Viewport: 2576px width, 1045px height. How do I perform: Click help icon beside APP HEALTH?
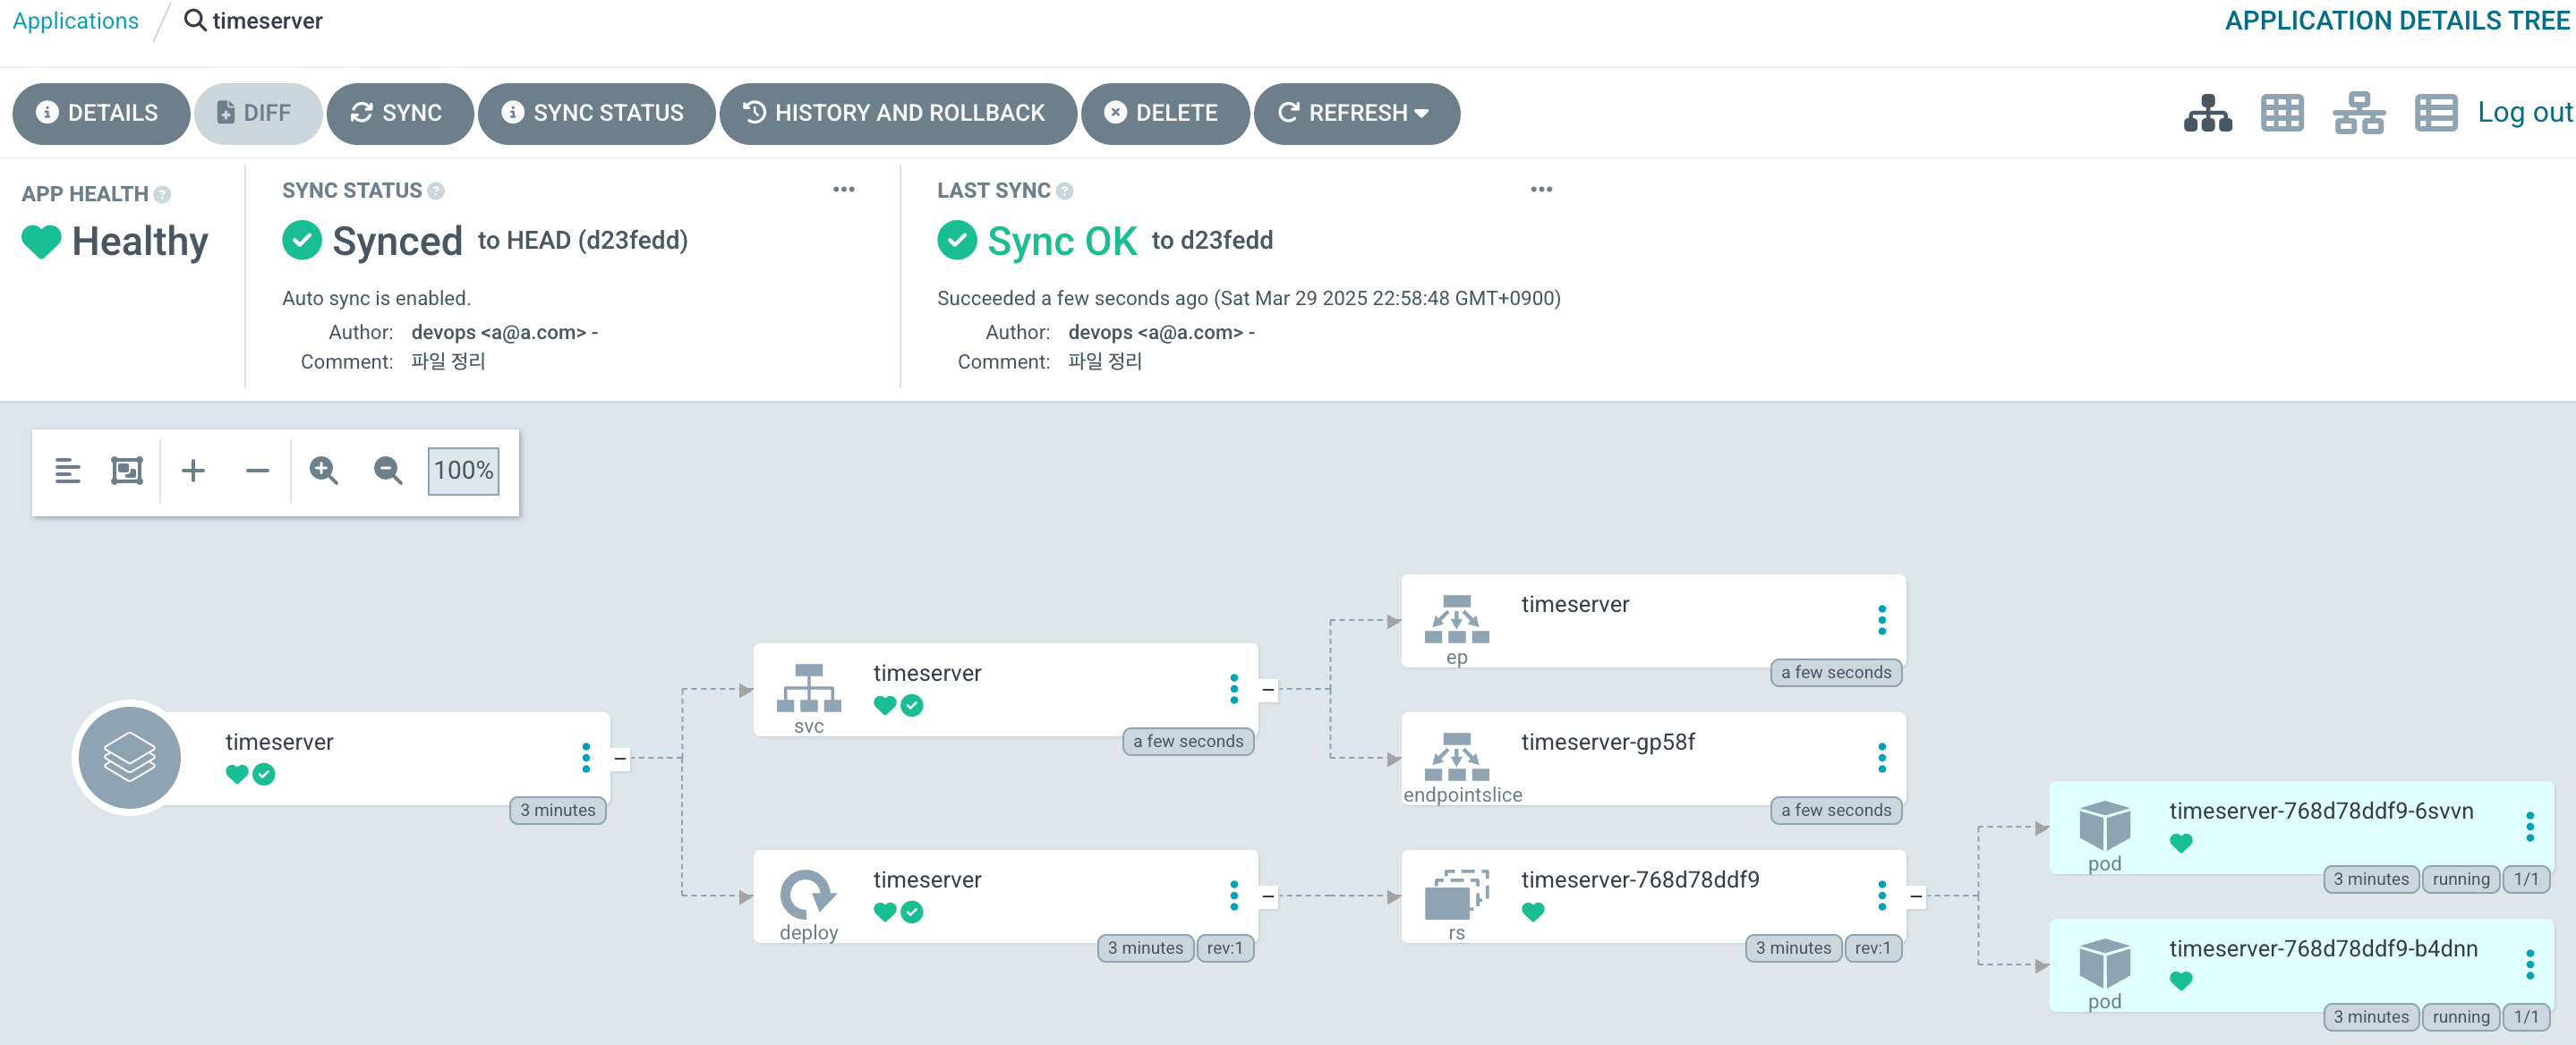[162, 194]
